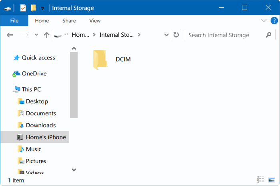Expand the chevron after Internal Sto... breadcrumb
Viewport: 280px width, 186px height.
pyautogui.click(x=139, y=35)
